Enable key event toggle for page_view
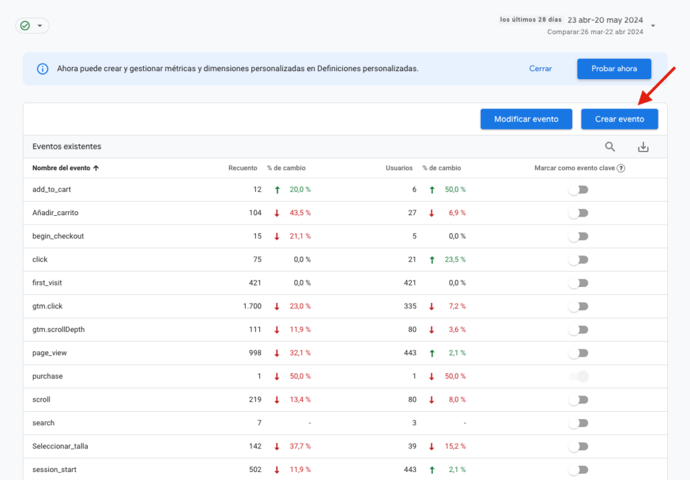This screenshot has width=690, height=480. click(x=578, y=353)
